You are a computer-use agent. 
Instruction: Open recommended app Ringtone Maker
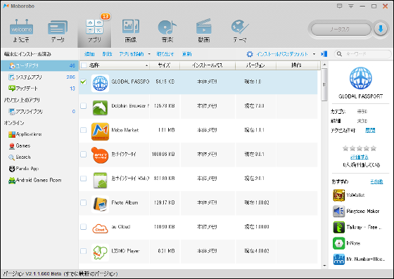(356, 212)
